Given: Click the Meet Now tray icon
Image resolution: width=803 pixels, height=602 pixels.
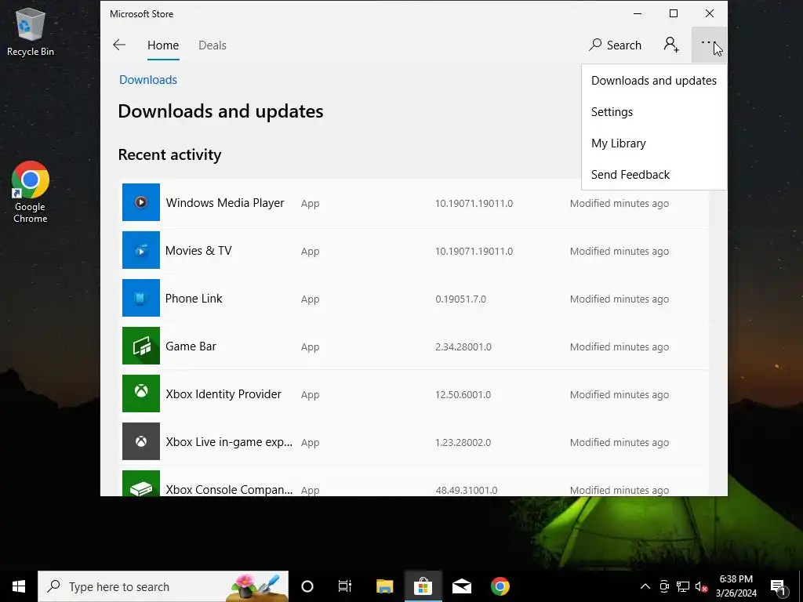Looking at the screenshot, I should pos(664,586).
